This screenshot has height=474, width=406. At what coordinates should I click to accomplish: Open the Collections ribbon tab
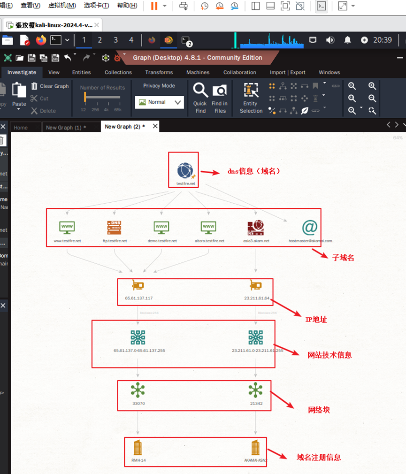(x=118, y=72)
